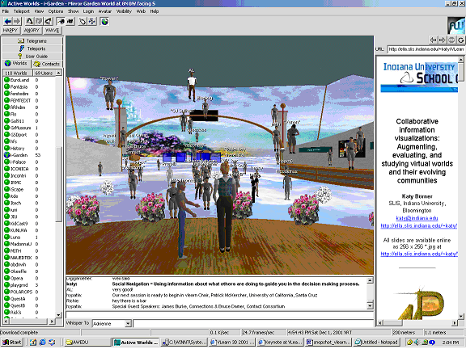
Task: Select the third person view toolbar icon
Action: tap(38, 21)
